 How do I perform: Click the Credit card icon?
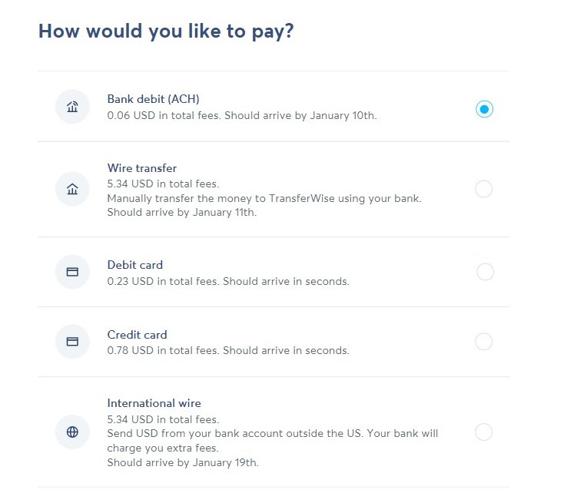(x=72, y=342)
